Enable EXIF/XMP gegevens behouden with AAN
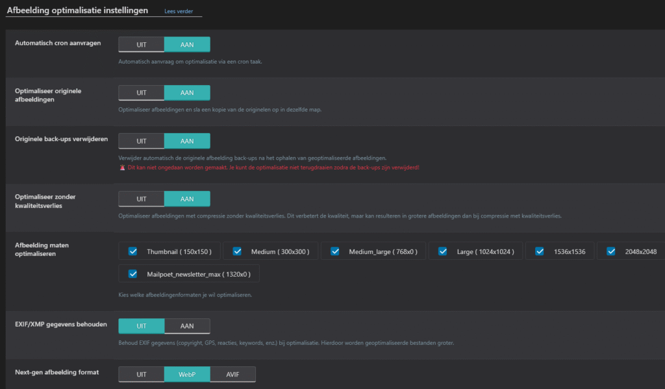This screenshot has height=389, width=665. [187, 326]
